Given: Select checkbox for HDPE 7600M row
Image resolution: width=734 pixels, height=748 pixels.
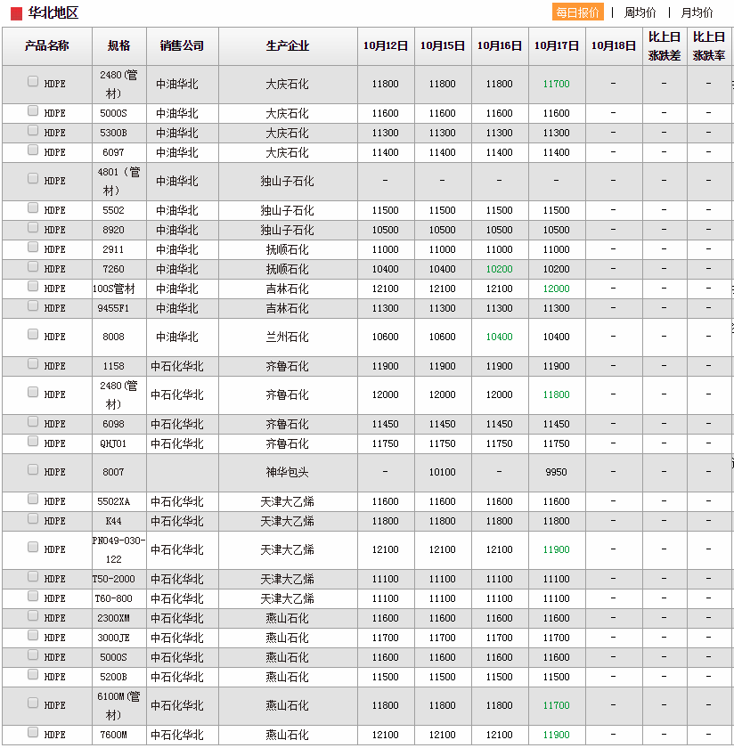Looking at the screenshot, I should coord(32,732).
